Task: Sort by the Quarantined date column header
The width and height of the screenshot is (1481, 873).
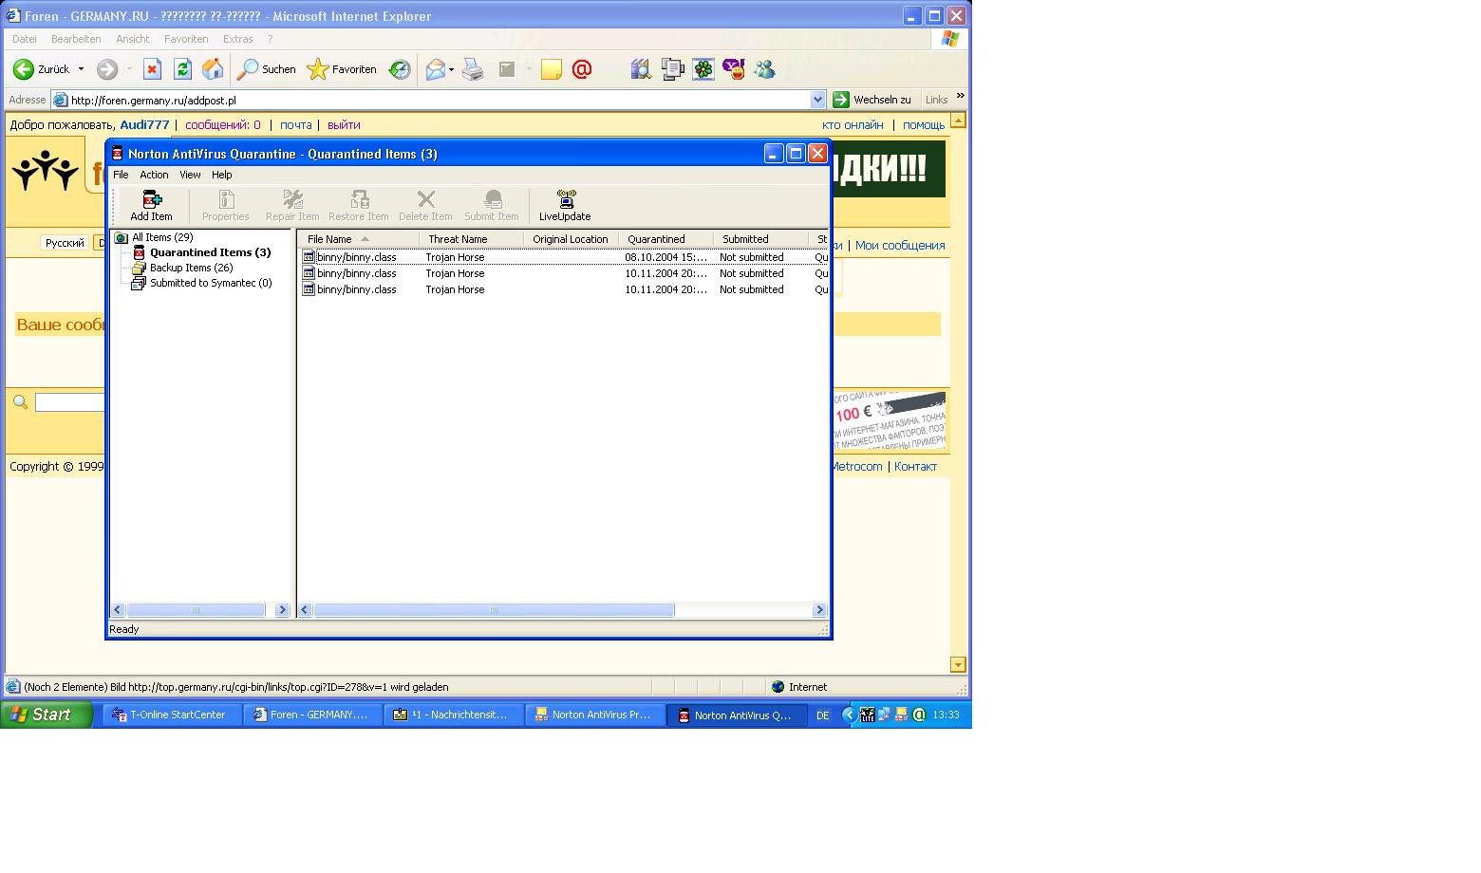Action: [x=666, y=239]
